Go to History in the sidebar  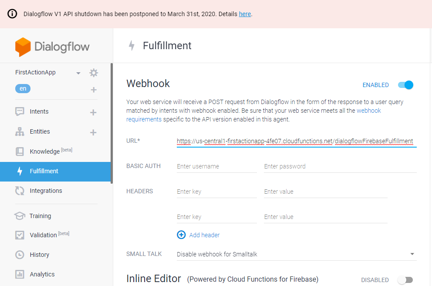[x=39, y=255]
